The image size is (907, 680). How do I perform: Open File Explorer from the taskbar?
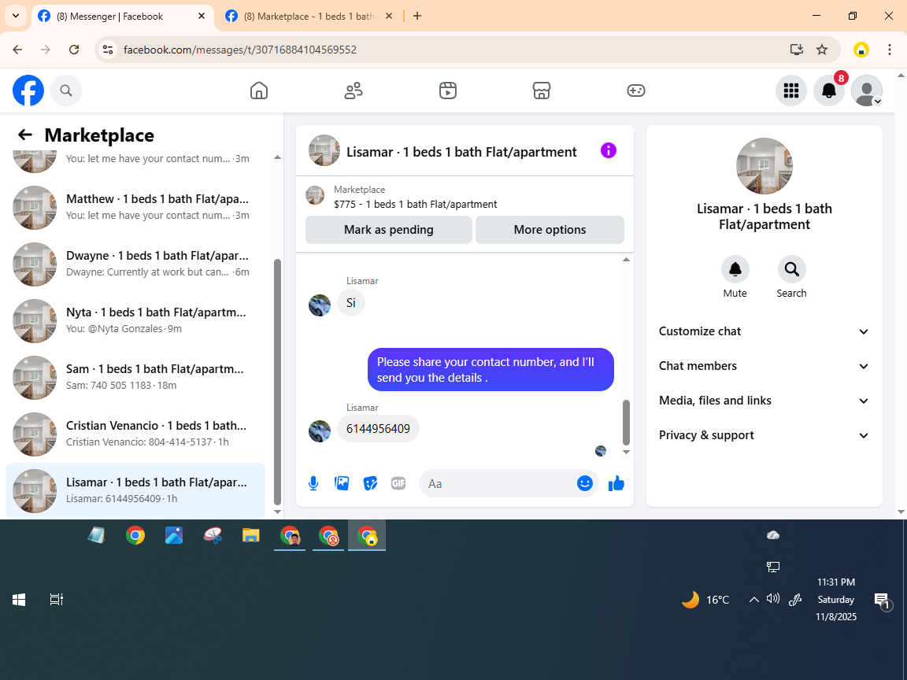250,535
